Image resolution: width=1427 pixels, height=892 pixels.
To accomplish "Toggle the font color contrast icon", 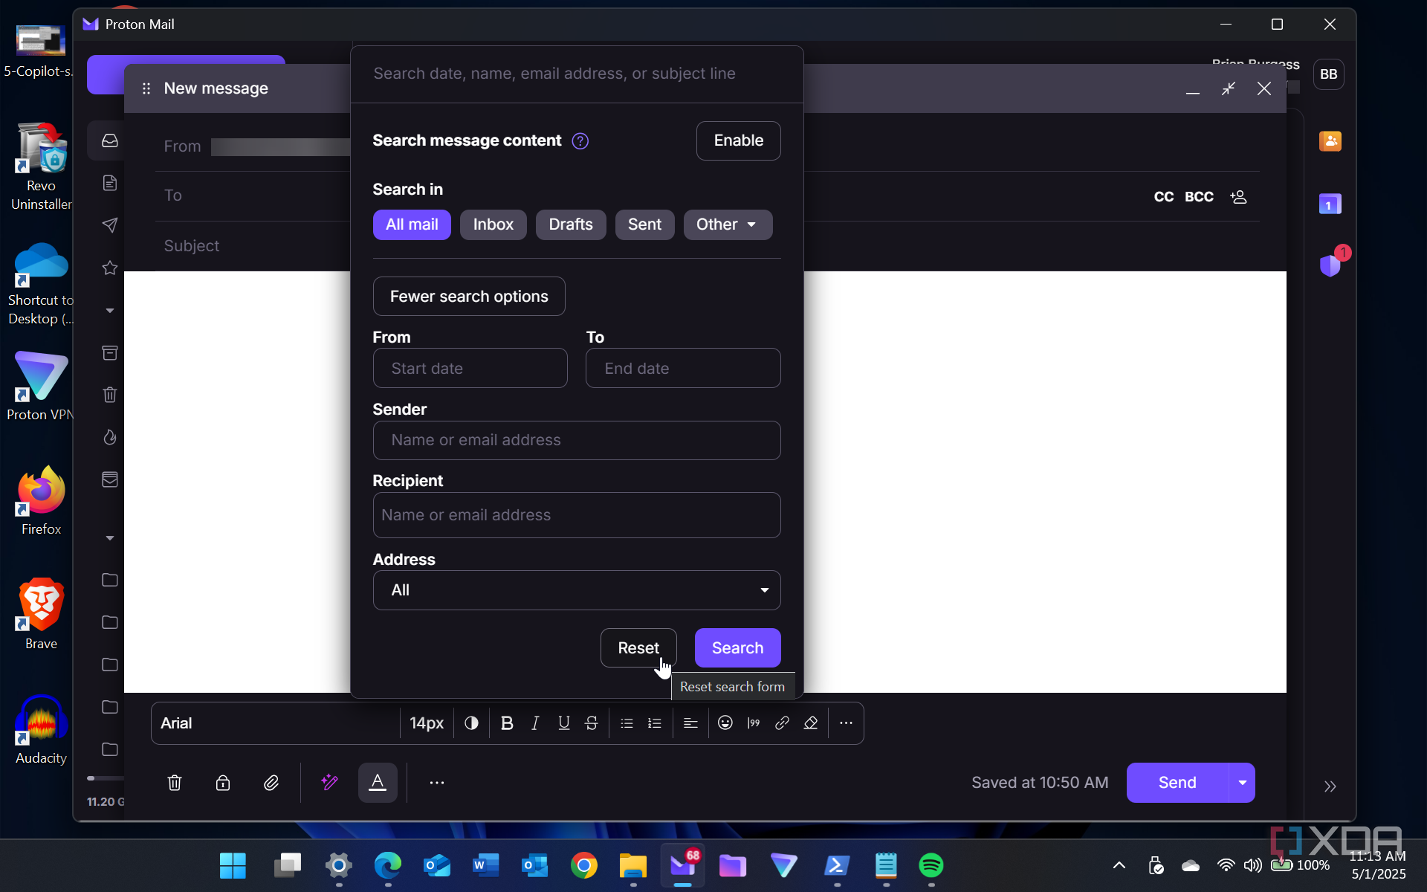I will (471, 723).
